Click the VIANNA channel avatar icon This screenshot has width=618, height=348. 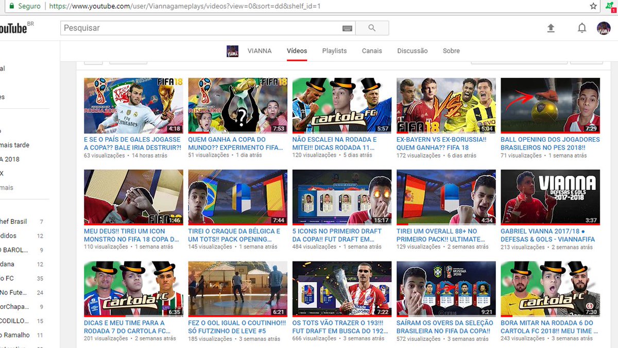[232, 51]
